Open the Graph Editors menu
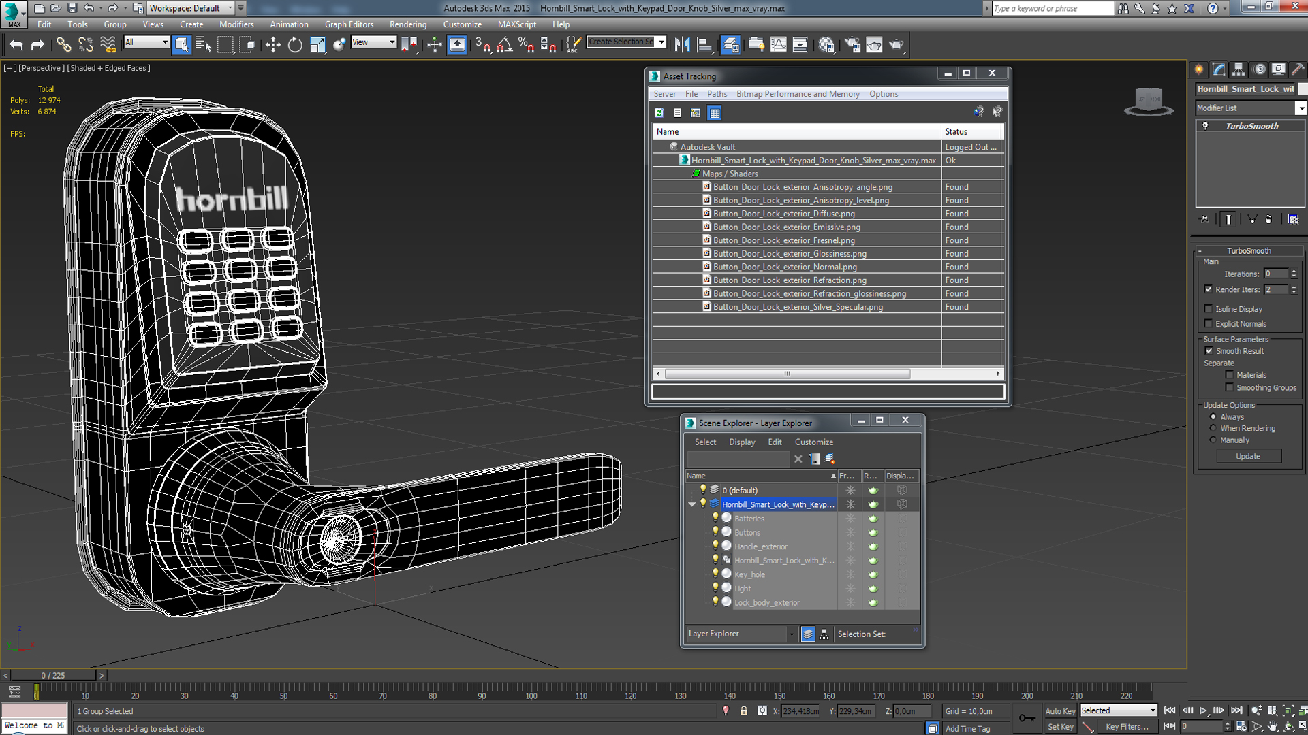1308x735 pixels. [x=349, y=24]
